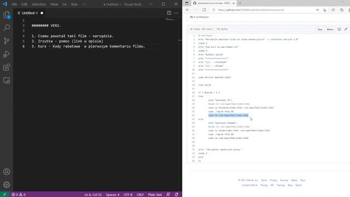Click the Raw button on GitHub file

tap(320, 29)
